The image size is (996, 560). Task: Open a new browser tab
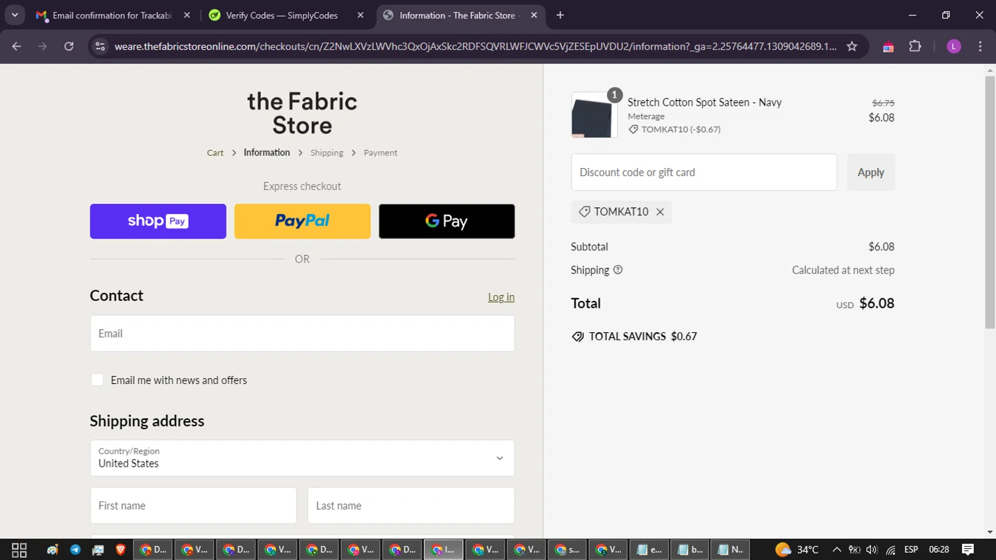click(x=560, y=15)
